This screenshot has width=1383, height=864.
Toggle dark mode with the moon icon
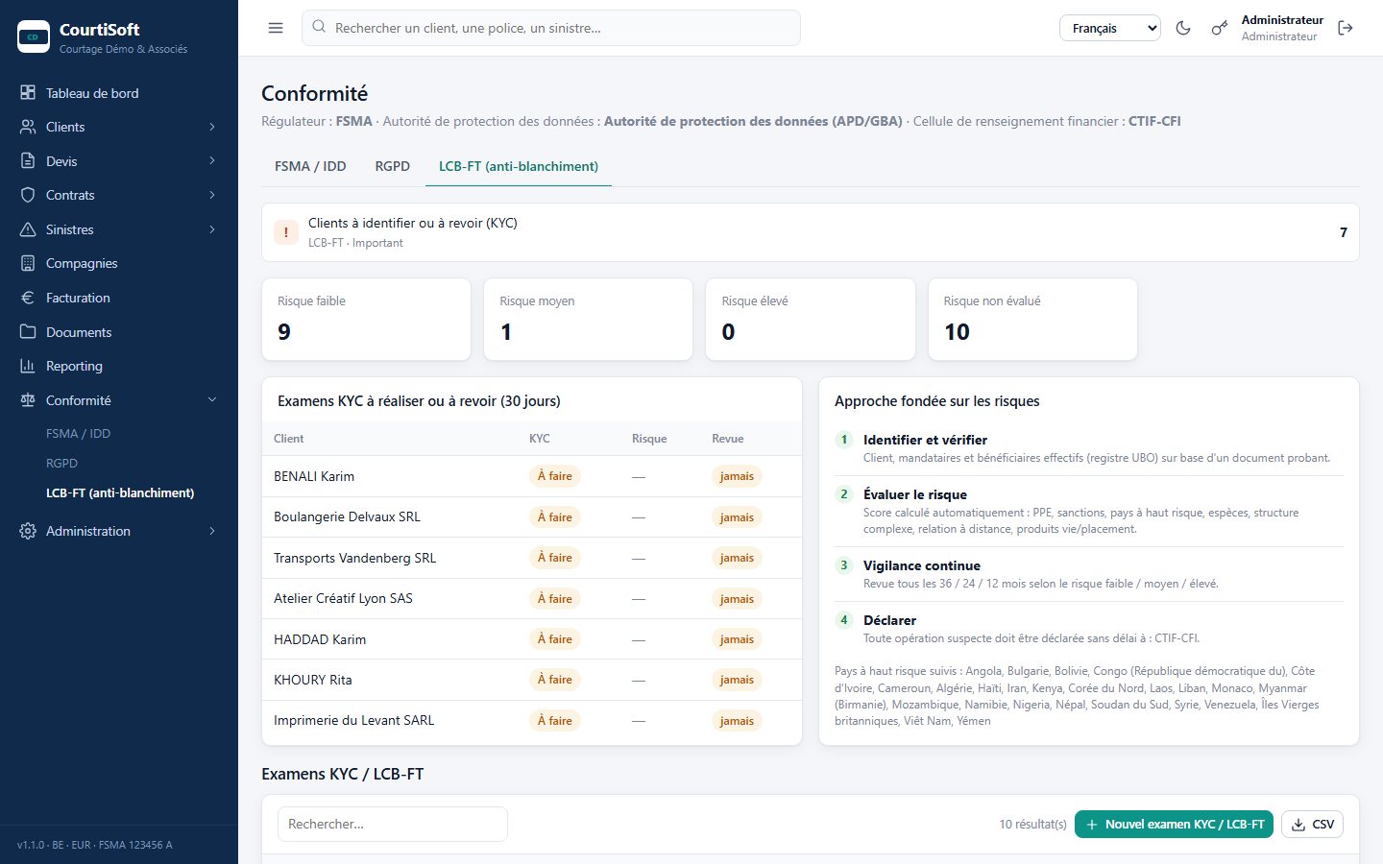tap(1183, 28)
